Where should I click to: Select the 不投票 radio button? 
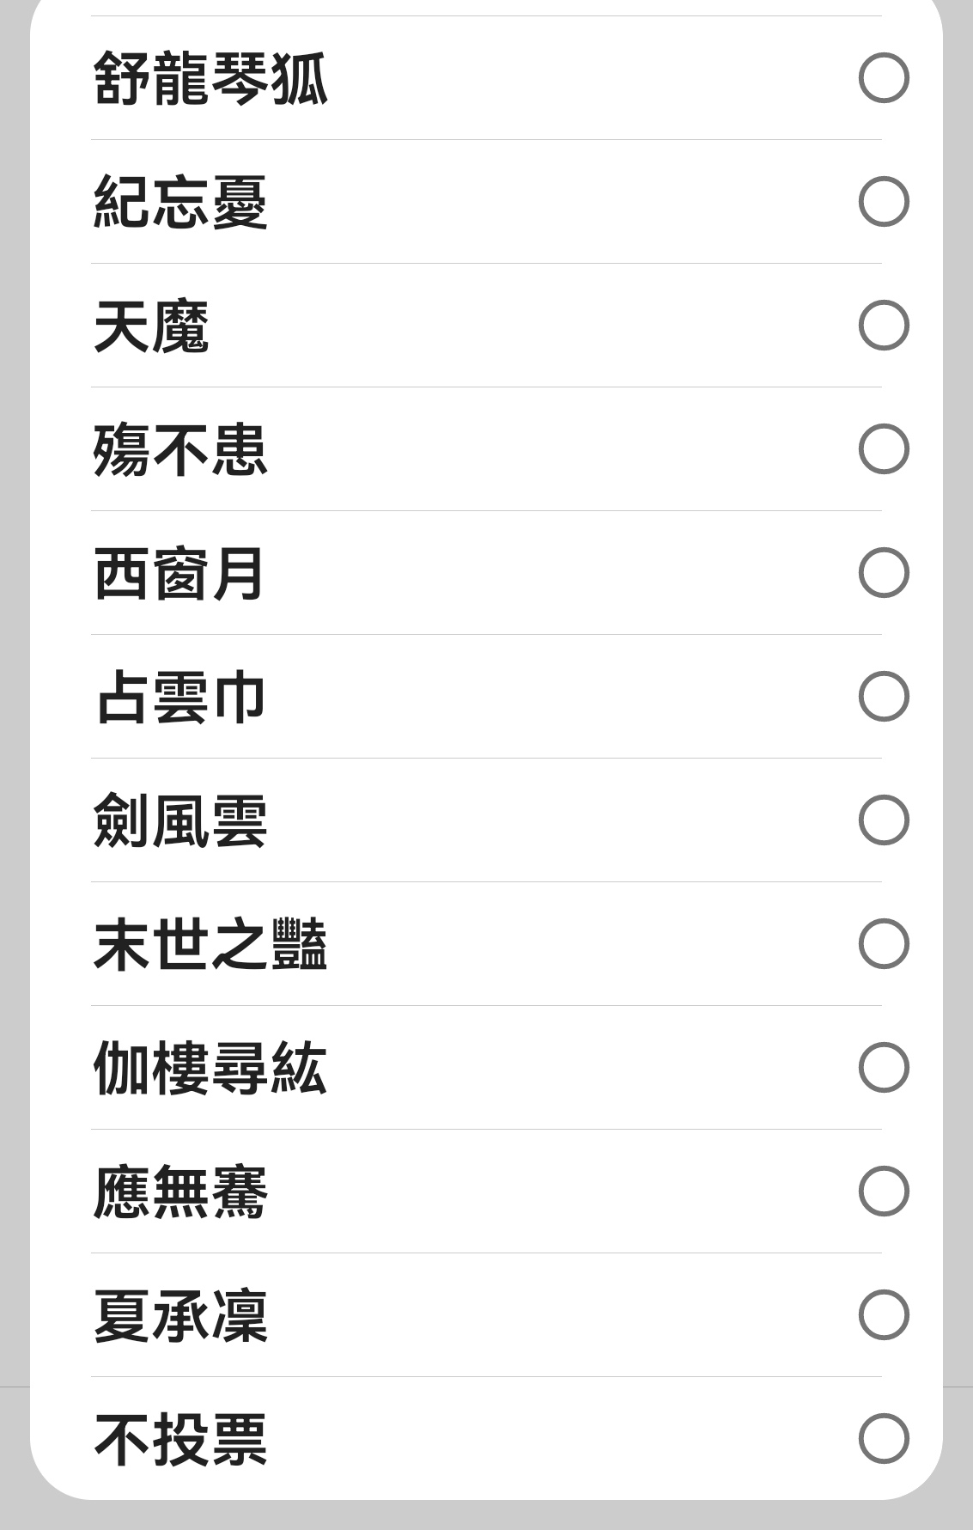click(x=884, y=1439)
